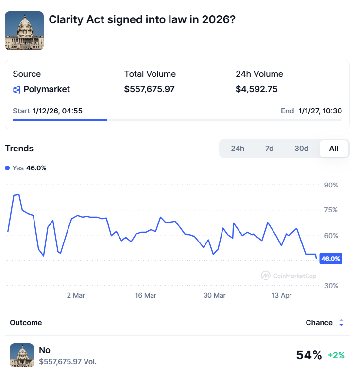Screen dimensions: 358x372
Task: Sort outcomes using the Chance arrows icon
Action: click(341, 323)
